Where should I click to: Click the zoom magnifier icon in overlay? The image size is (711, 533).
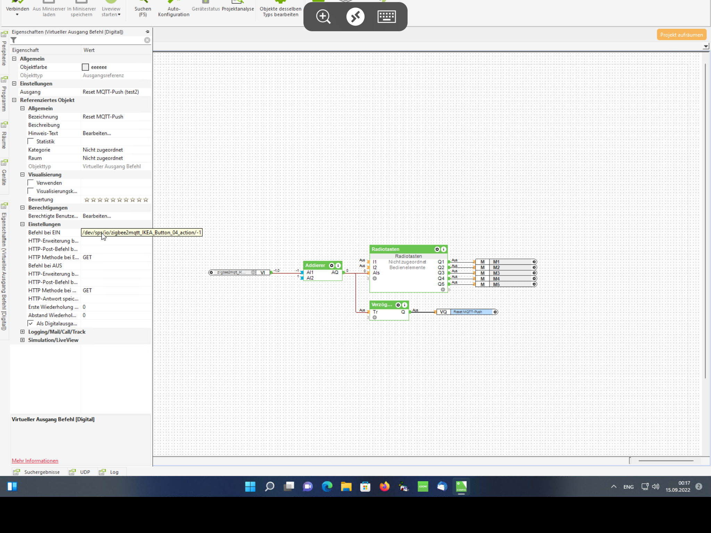323,16
